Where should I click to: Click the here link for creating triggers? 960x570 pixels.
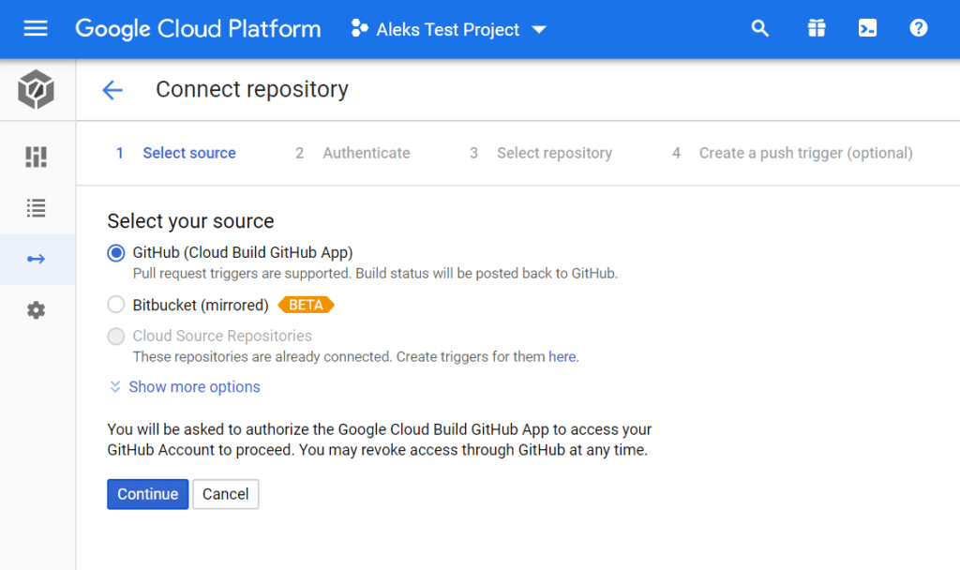coord(562,356)
